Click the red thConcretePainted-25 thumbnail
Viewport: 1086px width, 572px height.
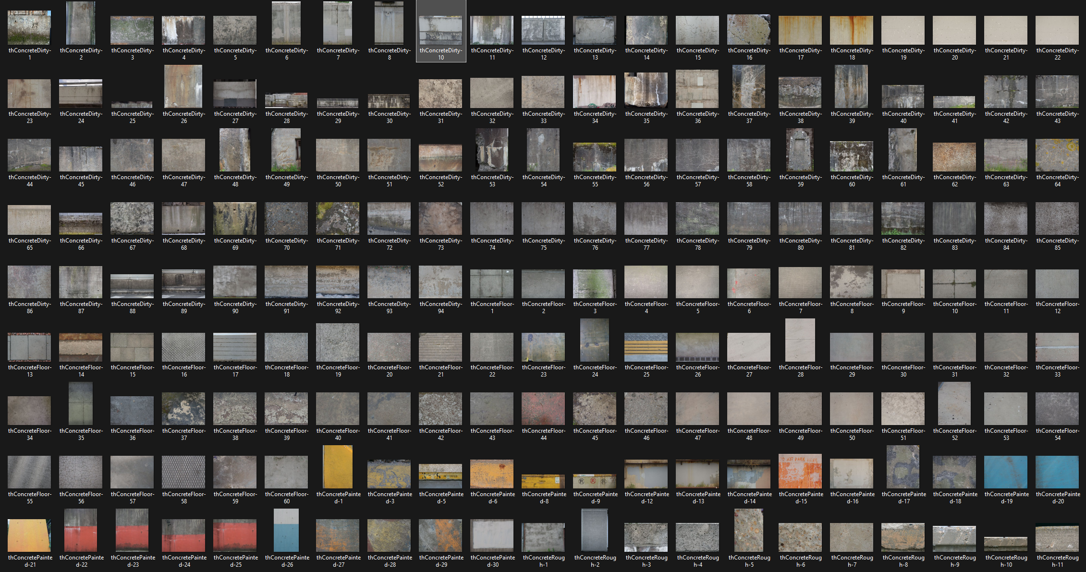(235, 535)
